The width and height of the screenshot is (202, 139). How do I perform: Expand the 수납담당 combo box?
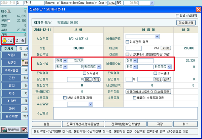click(x=91, y=104)
